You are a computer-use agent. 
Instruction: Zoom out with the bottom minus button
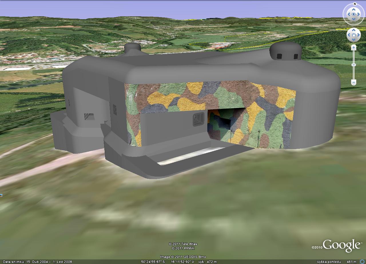[354, 83]
